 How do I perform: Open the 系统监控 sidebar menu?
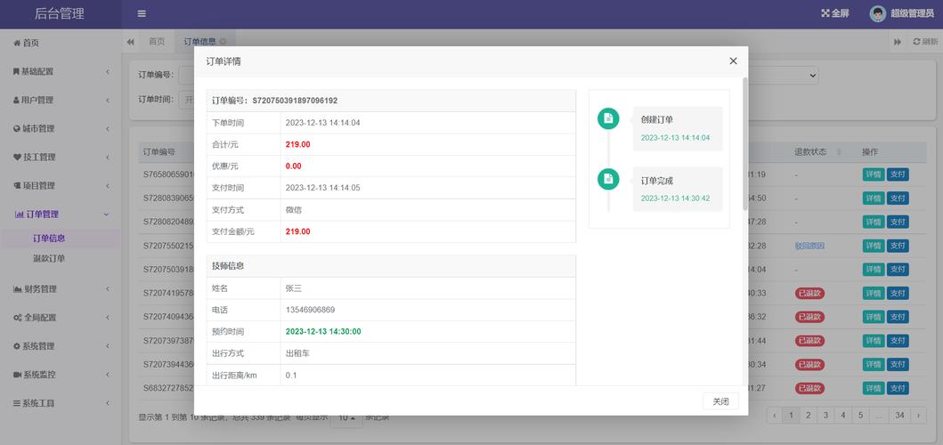[61, 375]
